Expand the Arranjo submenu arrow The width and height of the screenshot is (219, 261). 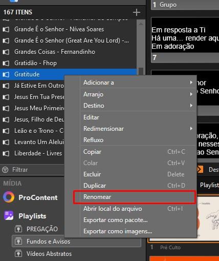(191, 94)
